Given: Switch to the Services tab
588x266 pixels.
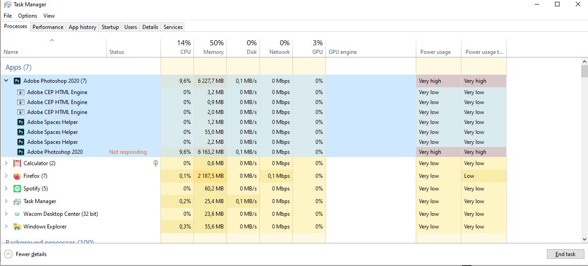Looking at the screenshot, I should [x=173, y=27].
